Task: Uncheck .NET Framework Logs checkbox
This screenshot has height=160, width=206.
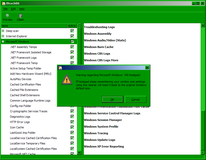Action: pos(72,58)
